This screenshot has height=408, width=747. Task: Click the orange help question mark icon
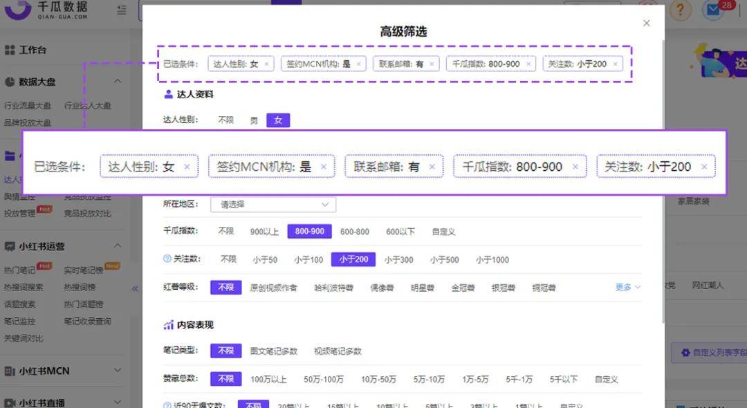(681, 10)
